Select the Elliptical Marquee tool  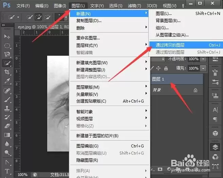7,46
